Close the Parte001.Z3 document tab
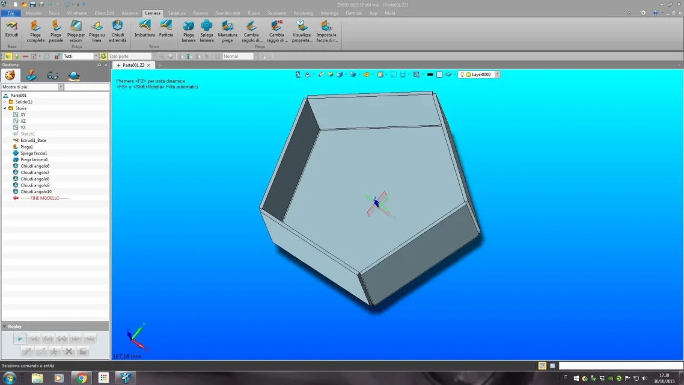 click(148, 66)
